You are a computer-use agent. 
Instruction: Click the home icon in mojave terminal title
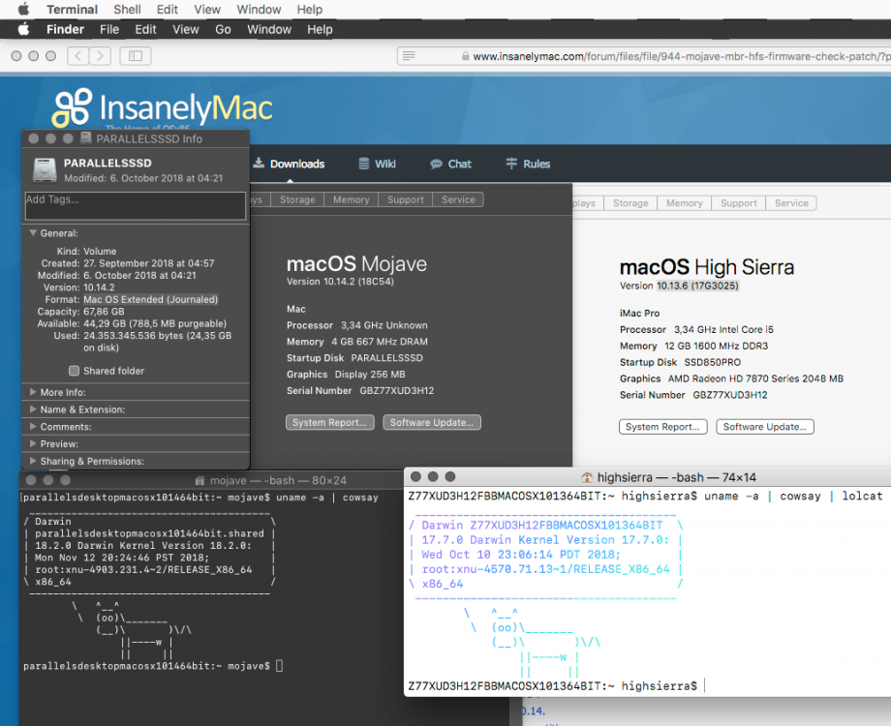coord(200,480)
